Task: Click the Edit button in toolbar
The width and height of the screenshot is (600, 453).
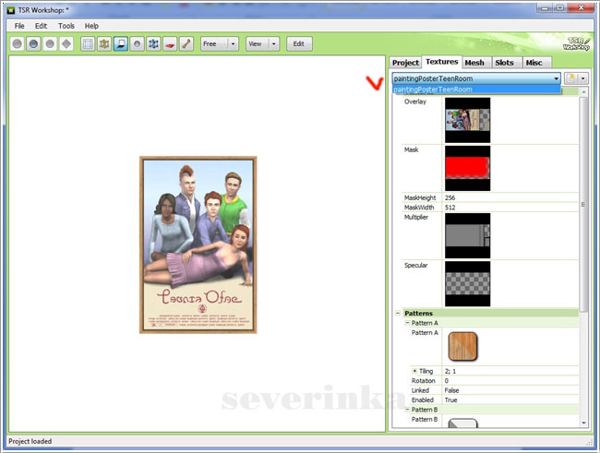Action: point(300,43)
